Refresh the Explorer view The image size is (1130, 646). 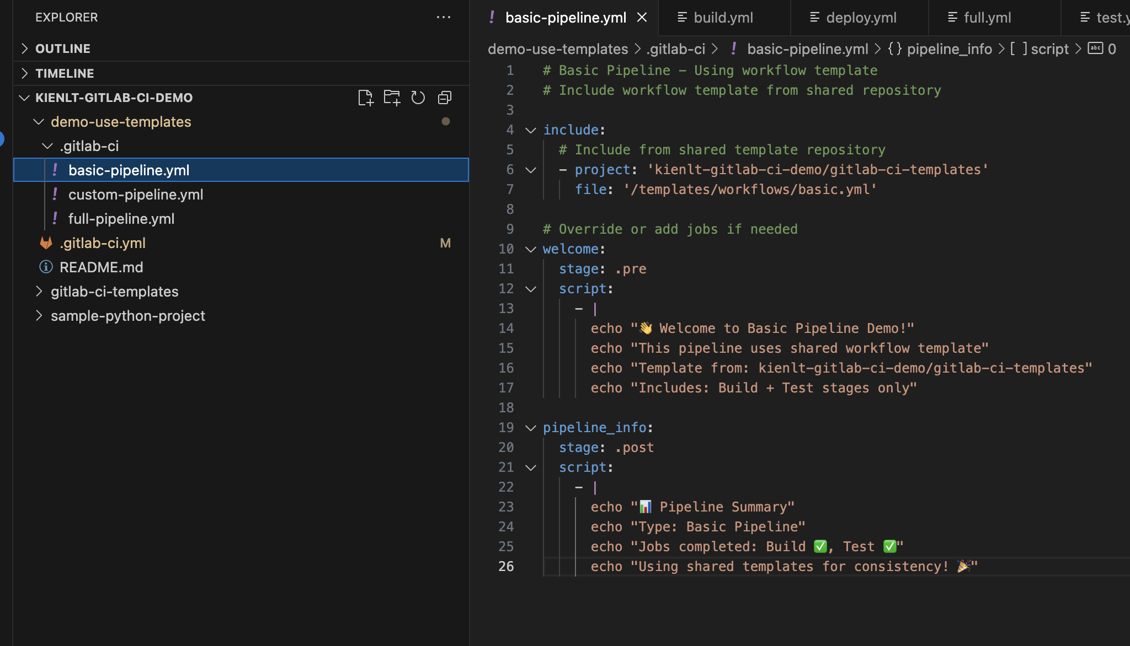pyautogui.click(x=418, y=98)
